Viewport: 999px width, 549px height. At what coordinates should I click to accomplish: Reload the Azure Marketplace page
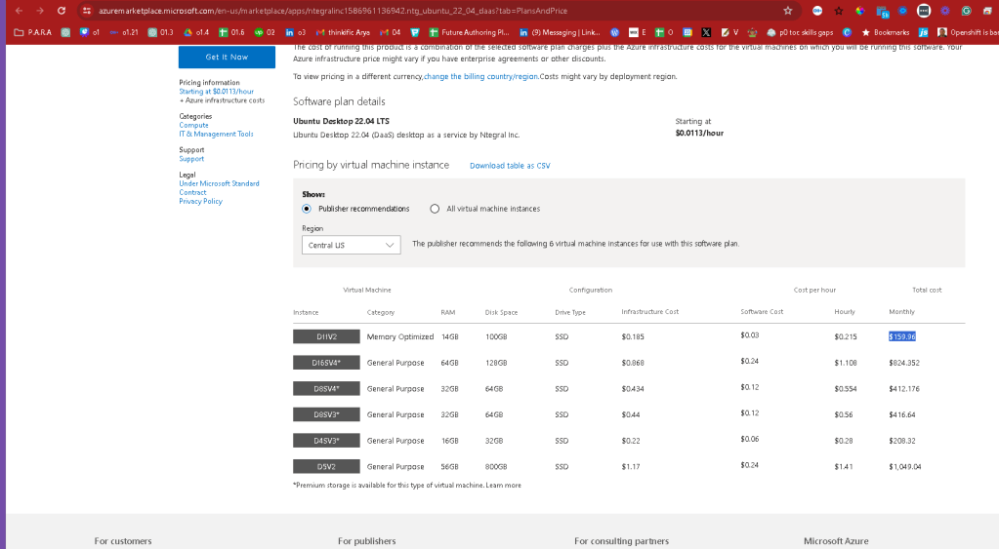pyautogui.click(x=62, y=11)
